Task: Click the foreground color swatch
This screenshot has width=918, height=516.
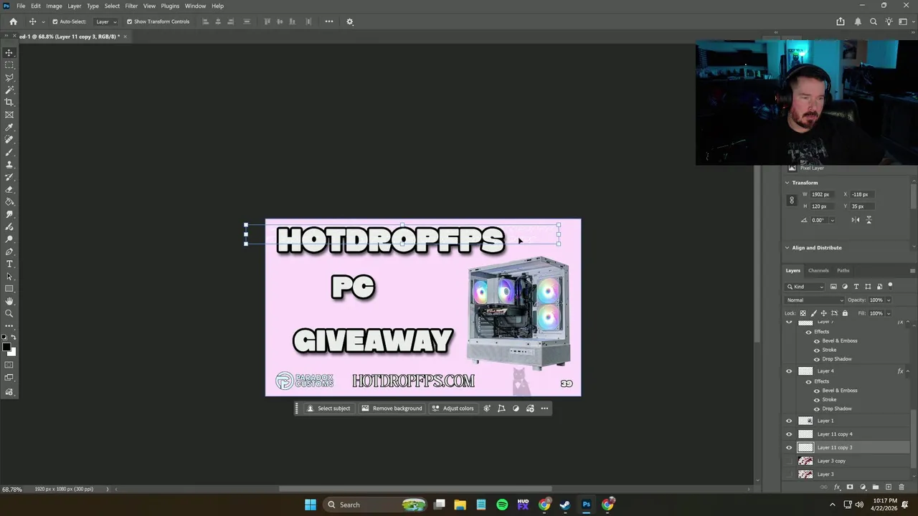Action: (6, 348)
